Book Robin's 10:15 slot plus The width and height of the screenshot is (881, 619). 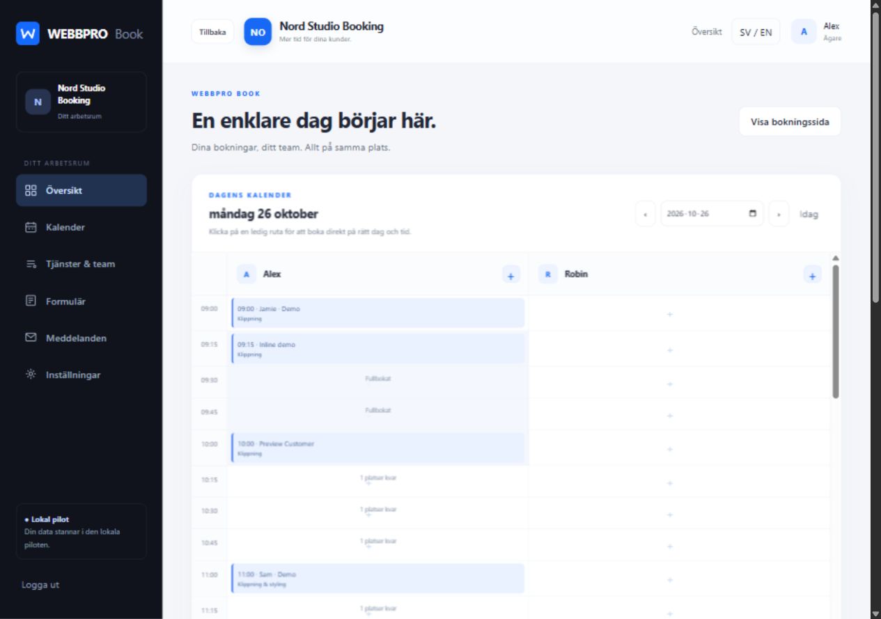click(670, 483)
